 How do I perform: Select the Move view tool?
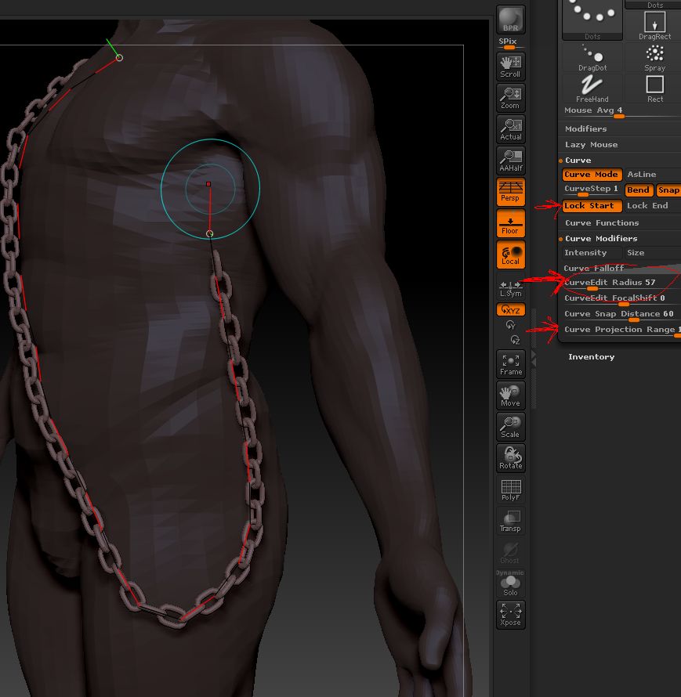(x=511, y=395)
